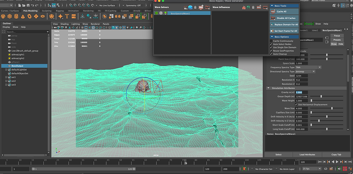
Task: Click the Presets button
Action: 337,40
